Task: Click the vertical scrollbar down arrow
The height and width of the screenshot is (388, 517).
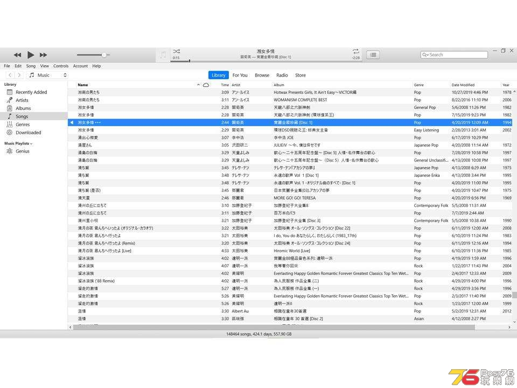Action: (514, 322)
